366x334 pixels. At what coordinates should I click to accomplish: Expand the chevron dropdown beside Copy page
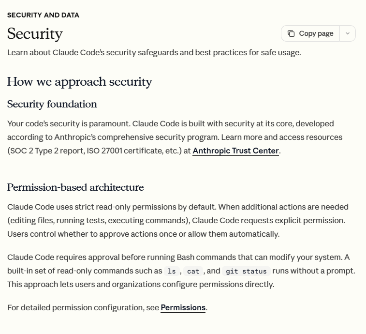click(x=348, y=33)
